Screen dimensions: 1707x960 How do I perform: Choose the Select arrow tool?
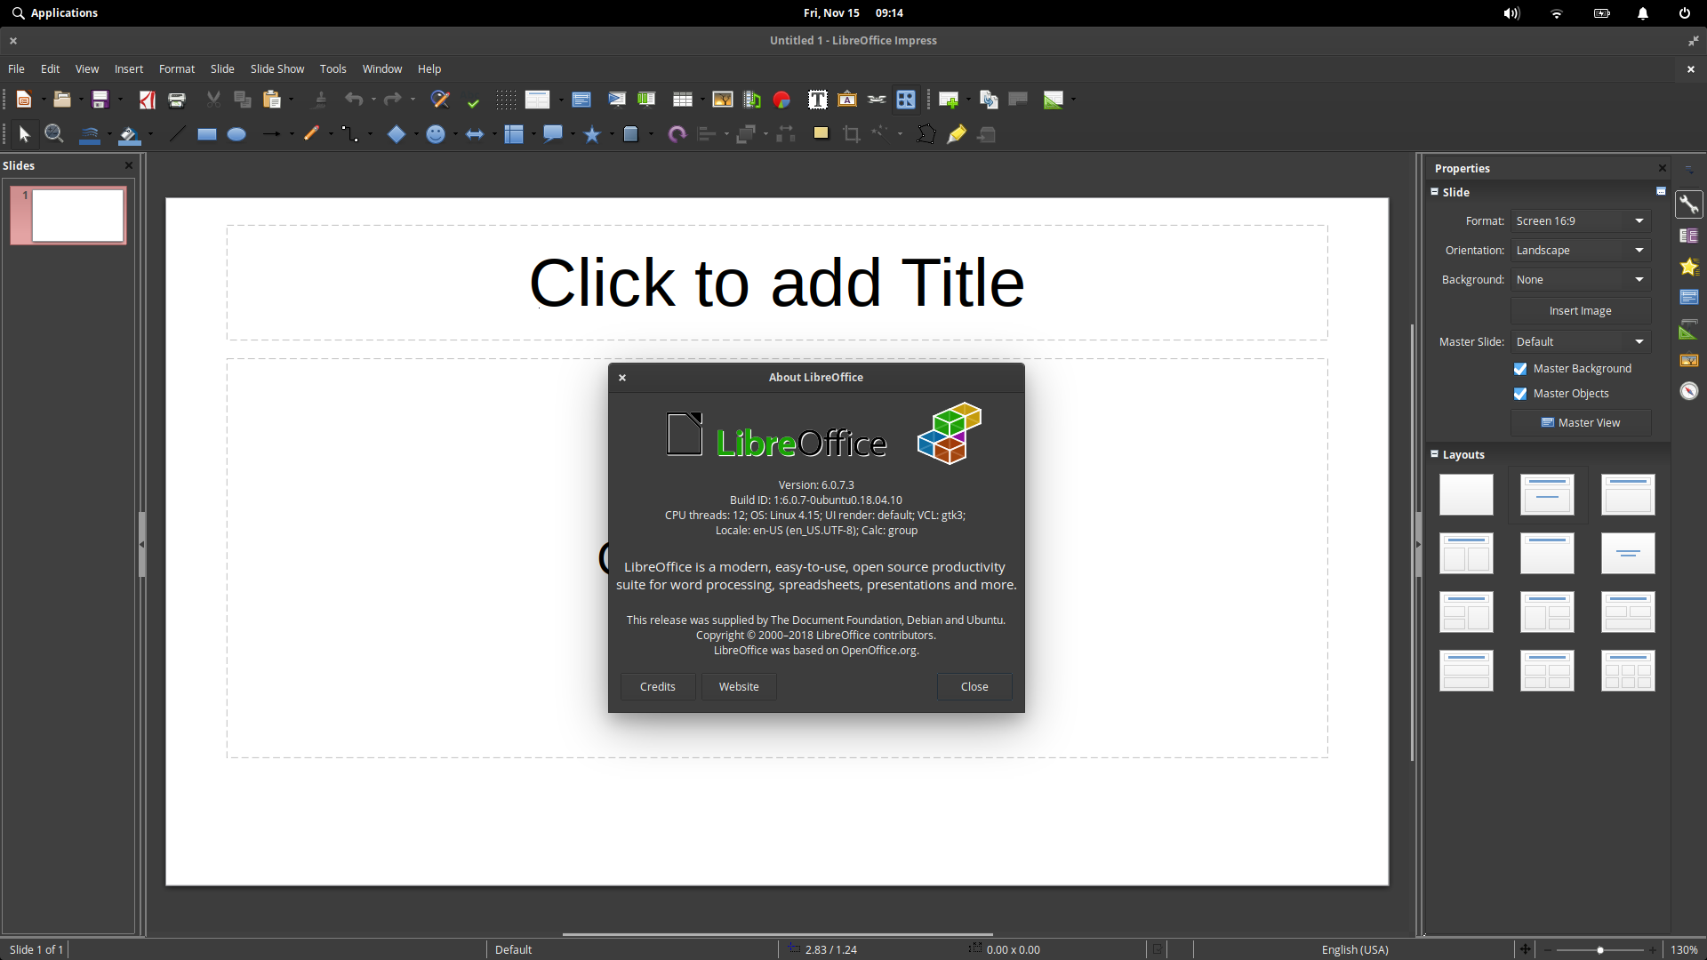(24, 134)
